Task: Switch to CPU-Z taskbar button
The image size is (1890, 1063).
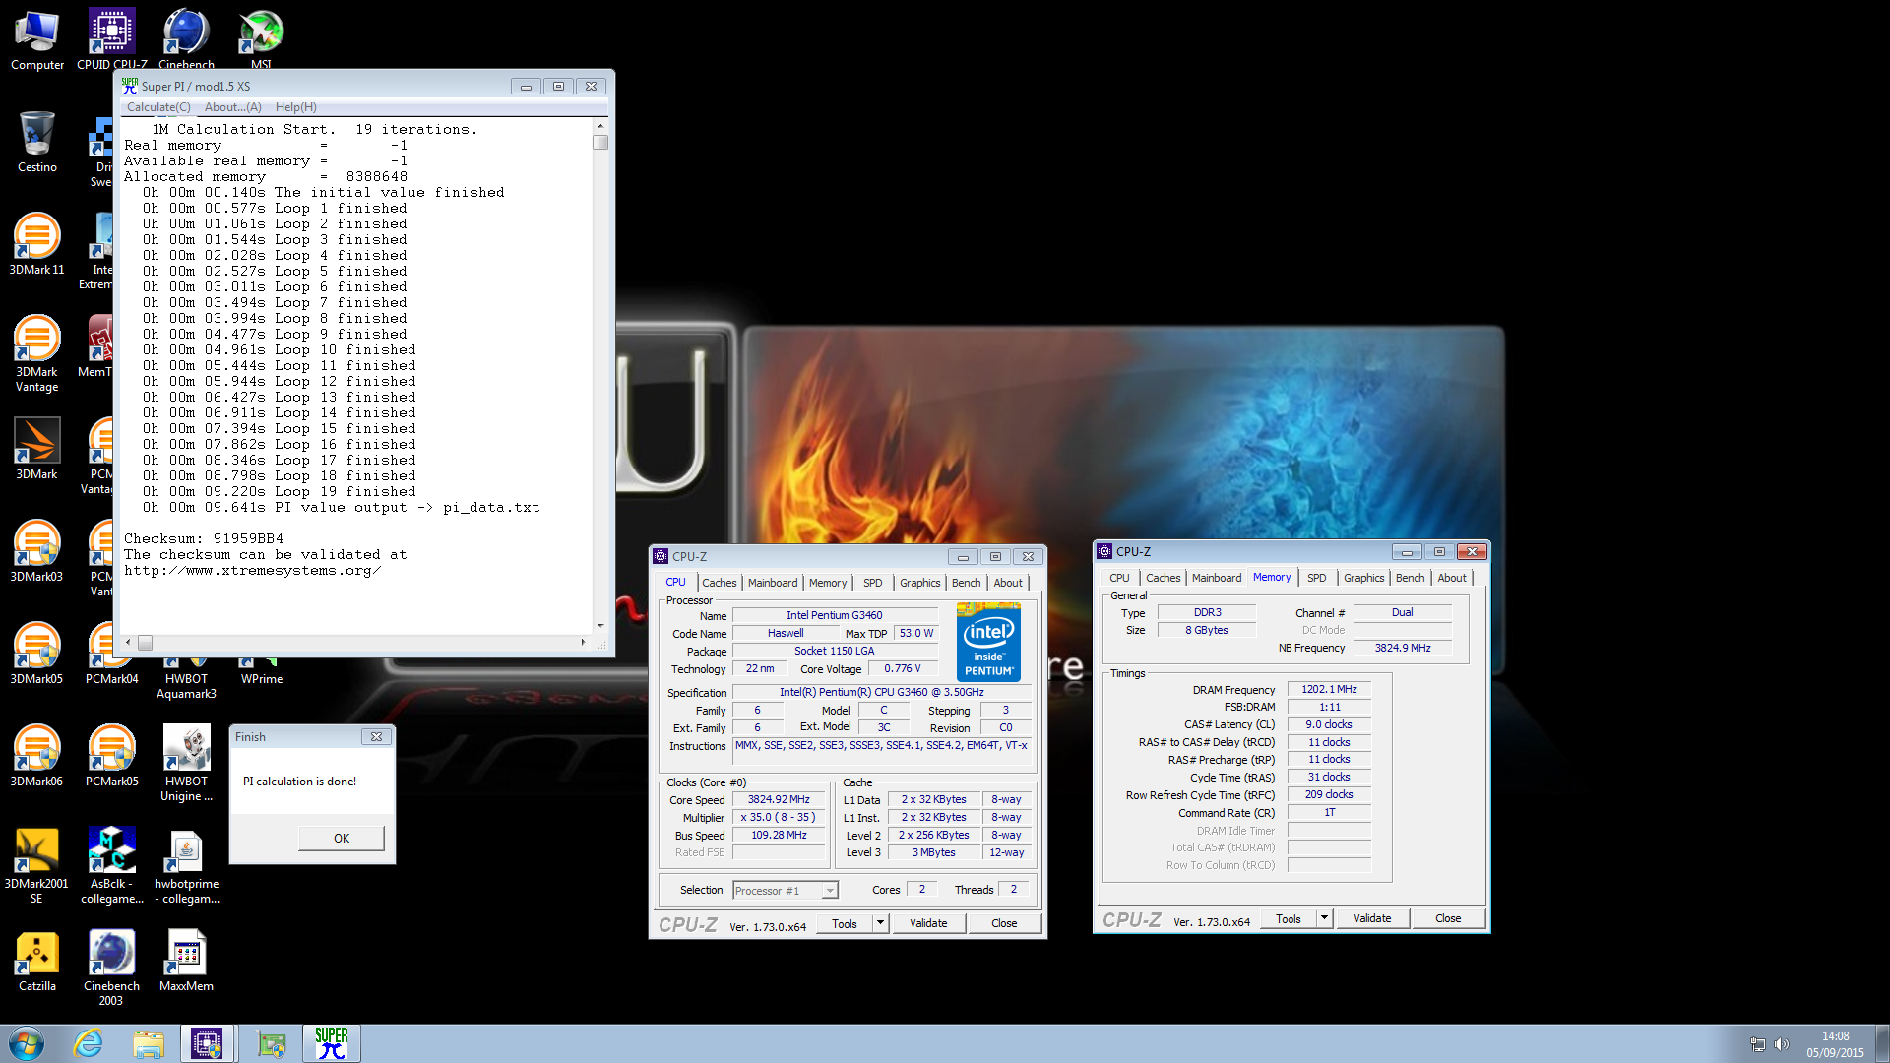Action: [x=208, y=1043]
